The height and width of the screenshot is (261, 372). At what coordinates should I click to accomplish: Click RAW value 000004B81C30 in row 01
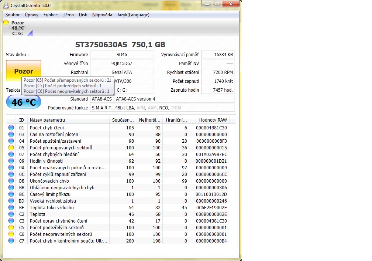click(x=211, y=128)
